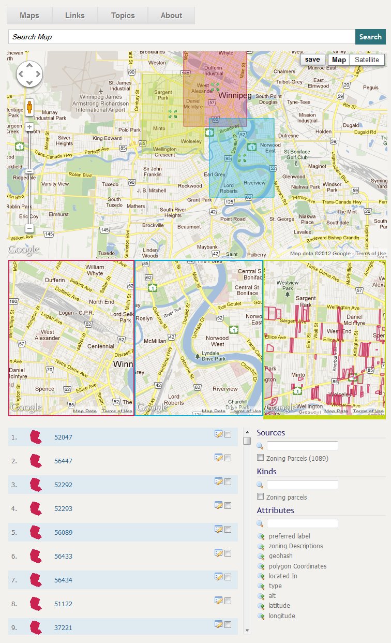This screenshot has width=391, height=643.
Task: Check the box for record 56089
Action: 228,530
